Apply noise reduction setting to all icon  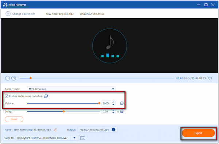coord(46,96)
